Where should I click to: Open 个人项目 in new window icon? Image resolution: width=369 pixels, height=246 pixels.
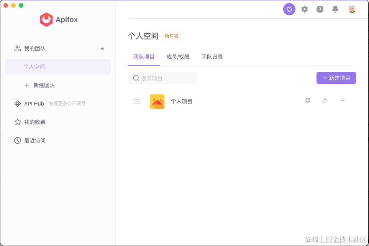pyautogui.click(x=307, y=101)
